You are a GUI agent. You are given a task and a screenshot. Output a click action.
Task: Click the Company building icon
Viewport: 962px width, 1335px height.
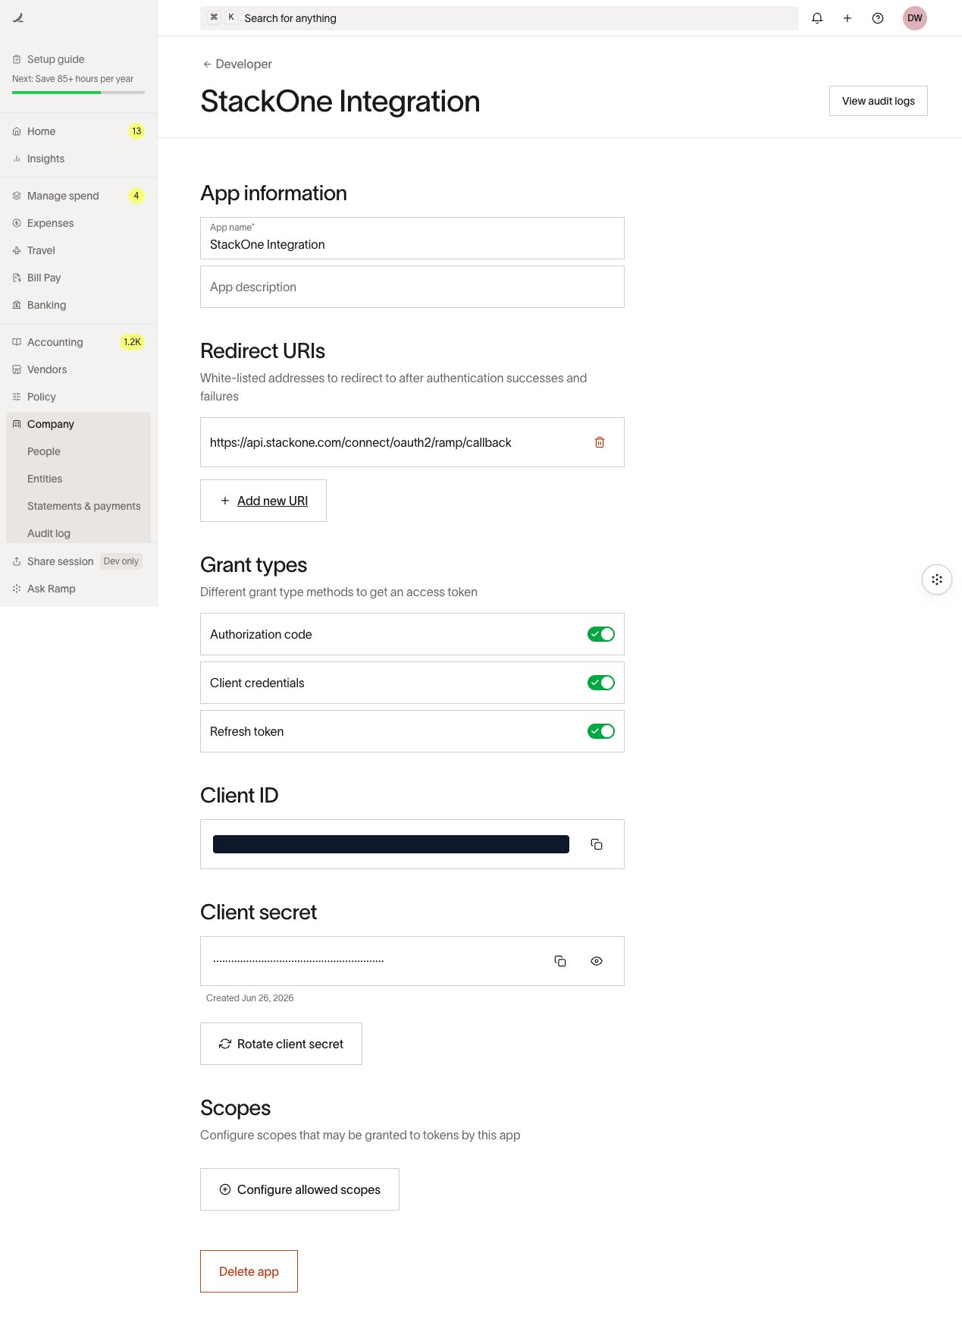click(x=17, y=424)
